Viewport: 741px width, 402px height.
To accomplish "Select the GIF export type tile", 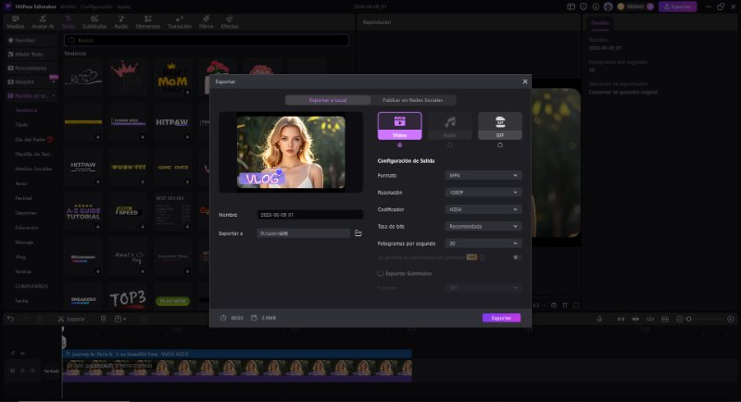I will 500,126.
